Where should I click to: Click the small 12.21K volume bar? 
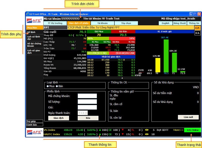(x=183, y=72)
